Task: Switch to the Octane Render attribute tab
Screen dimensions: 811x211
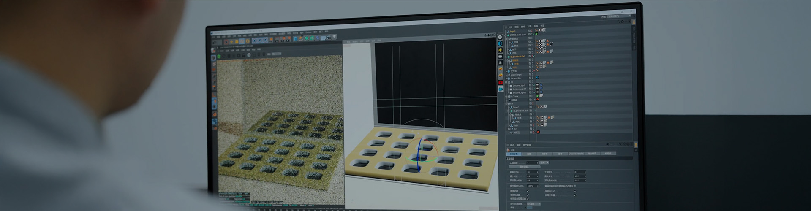Action: coord(575,154)
